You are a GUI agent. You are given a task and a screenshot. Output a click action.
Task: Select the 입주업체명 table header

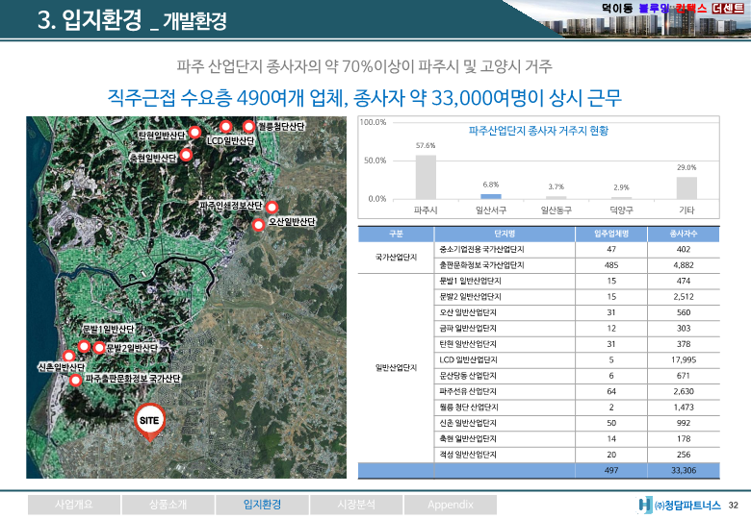[x=611, y=234]
